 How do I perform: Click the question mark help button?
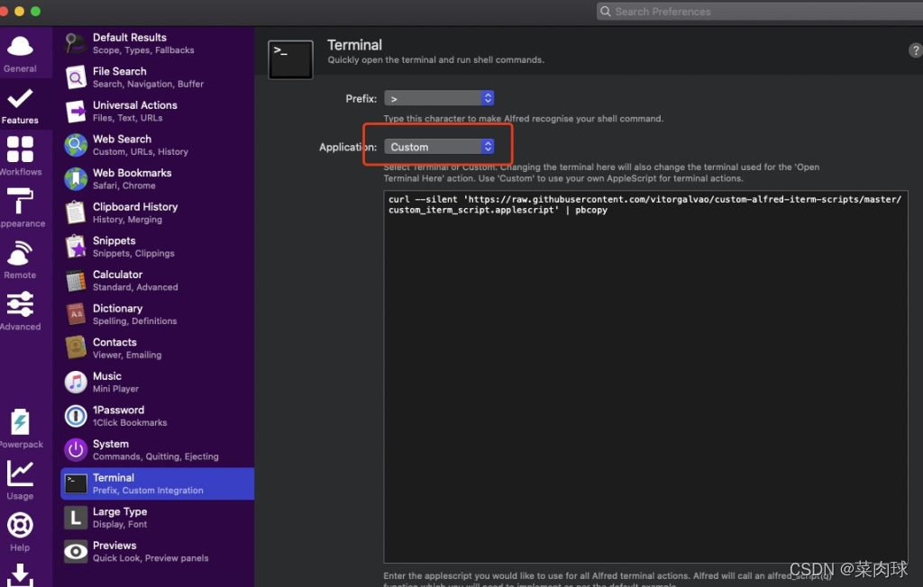pyautogui.click(x=915, y=50)
